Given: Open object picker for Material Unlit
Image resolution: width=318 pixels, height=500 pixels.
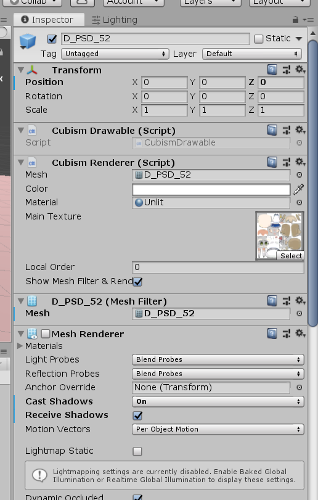Looking at the screenshot, I should pyautogui.click(x=299, y=202).
